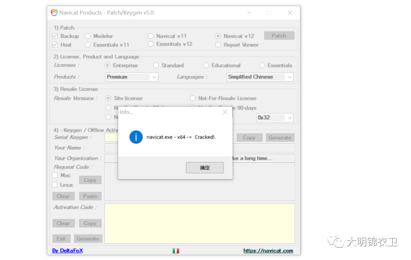Minimize the Patch/Keygen window
Screen dimensions: 411x260
point(249,13)
